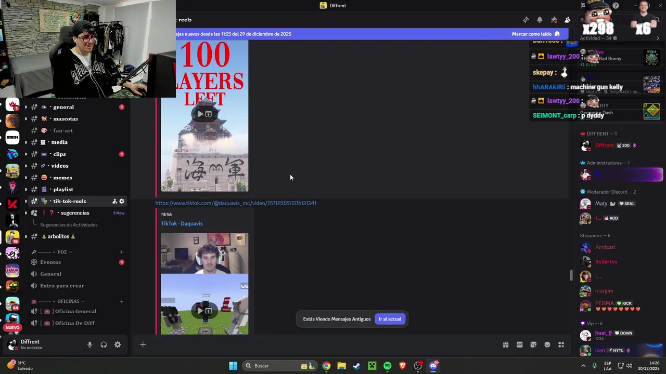Expand the Actividad panel arrow

[658, 38]
